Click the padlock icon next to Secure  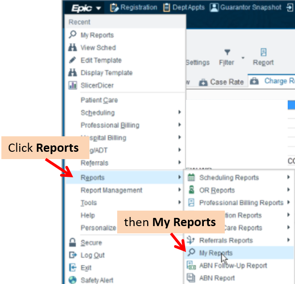pos(72,243)
